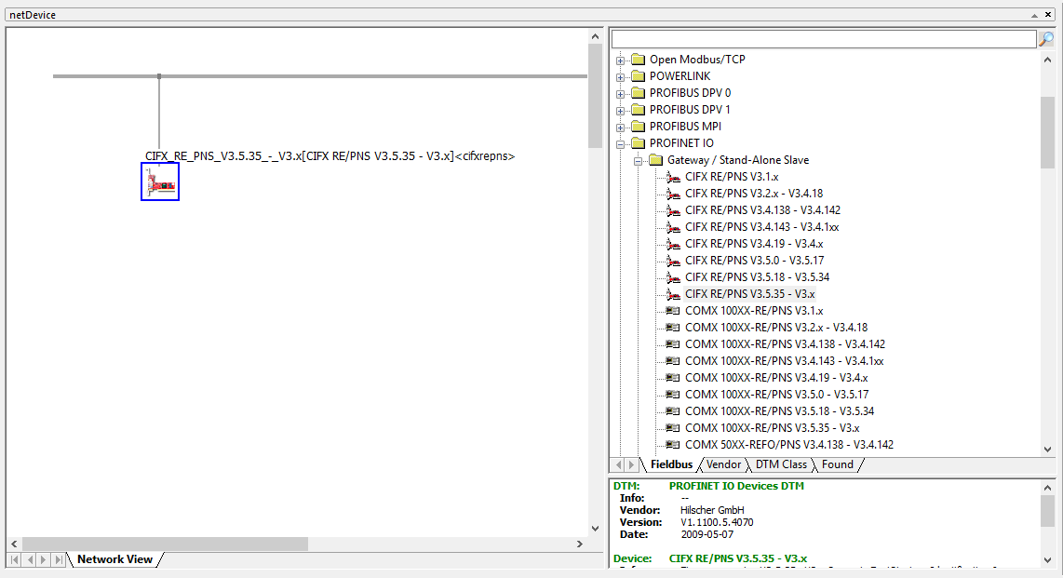Viewport: 1063px width, 578px height.
Task: Click the device catalog search field
Action: tap(824, 39)
